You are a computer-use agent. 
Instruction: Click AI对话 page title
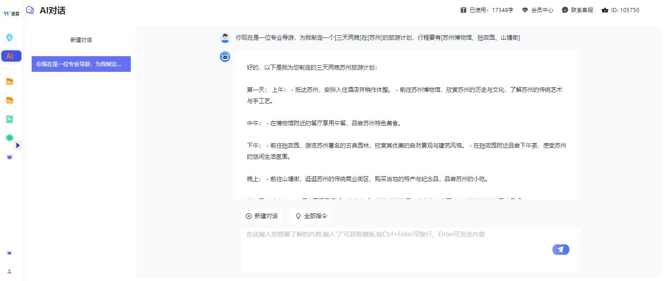(x=52, y=11)
